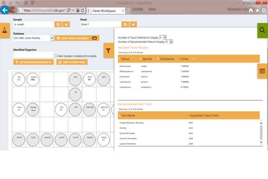
Task: Check Mark Sample Complete/InComplete box
Action: 55,55
